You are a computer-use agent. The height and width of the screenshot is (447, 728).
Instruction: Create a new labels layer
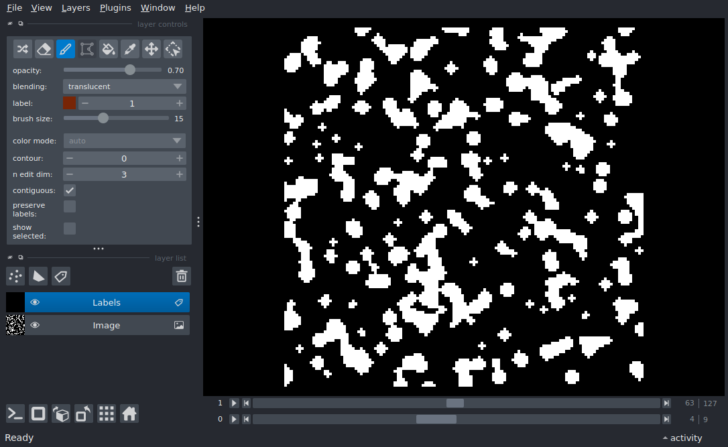[x=61, y=276]
